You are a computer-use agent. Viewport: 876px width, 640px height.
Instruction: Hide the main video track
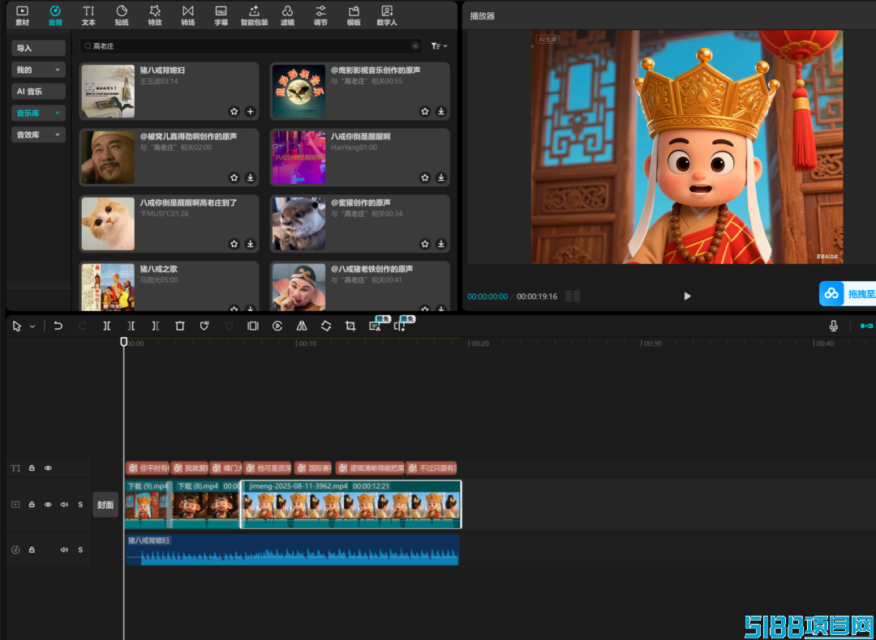[48, 505]
